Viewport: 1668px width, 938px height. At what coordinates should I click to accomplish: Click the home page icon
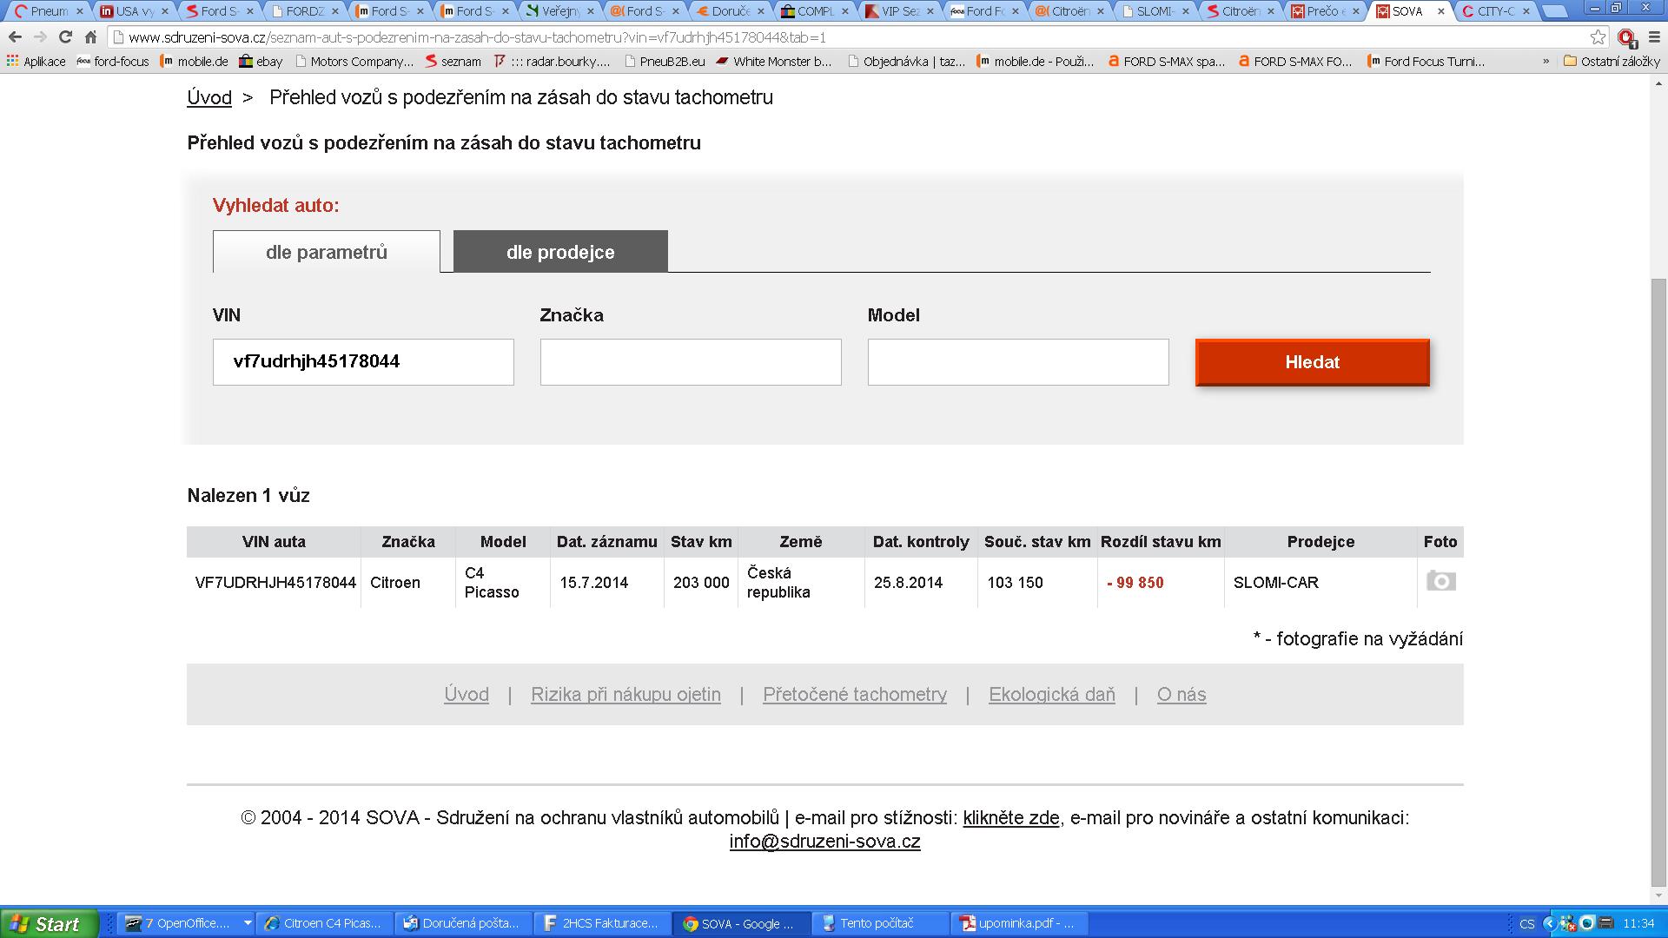90,37
